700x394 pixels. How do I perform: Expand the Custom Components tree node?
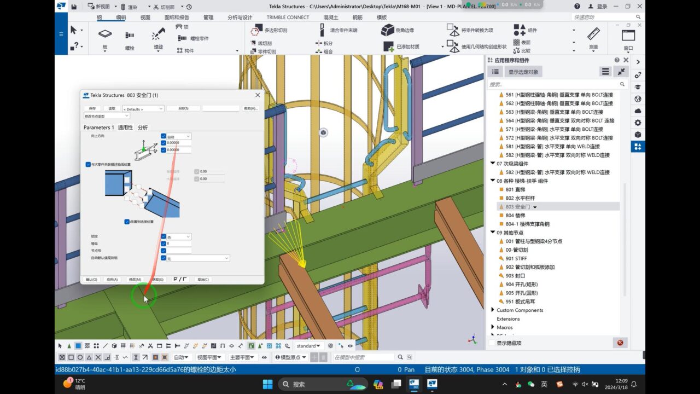tap(493, 310)
